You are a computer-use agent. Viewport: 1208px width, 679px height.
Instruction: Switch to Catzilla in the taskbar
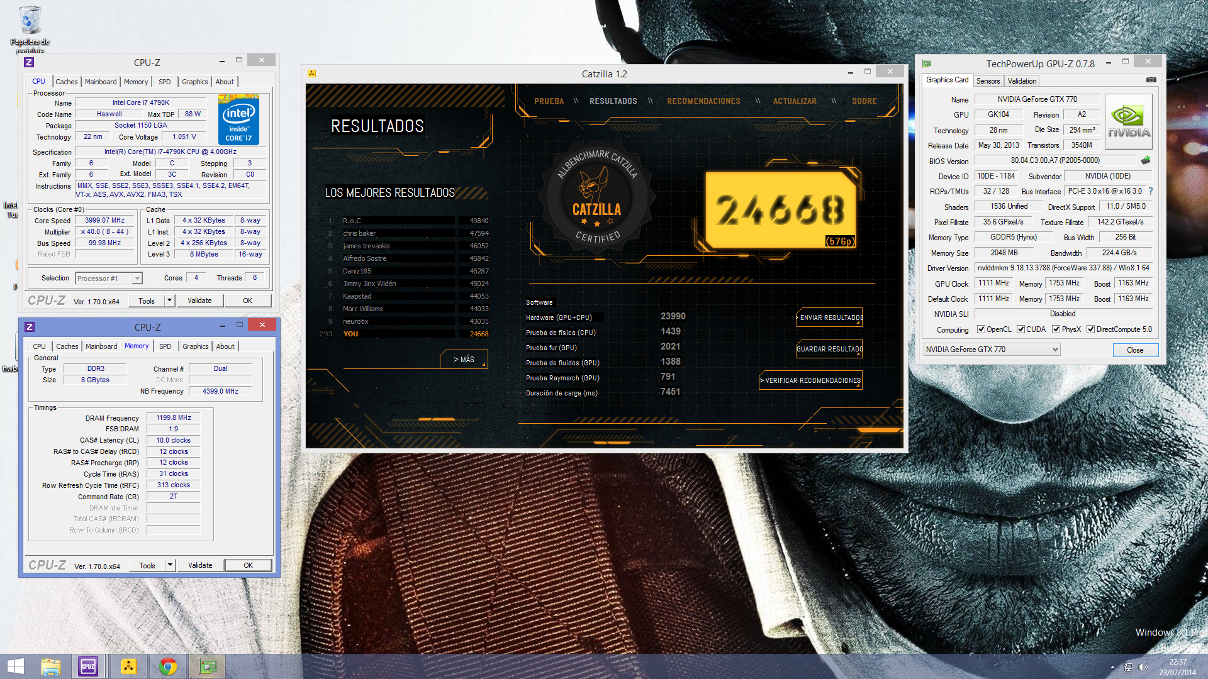[128, 666]
